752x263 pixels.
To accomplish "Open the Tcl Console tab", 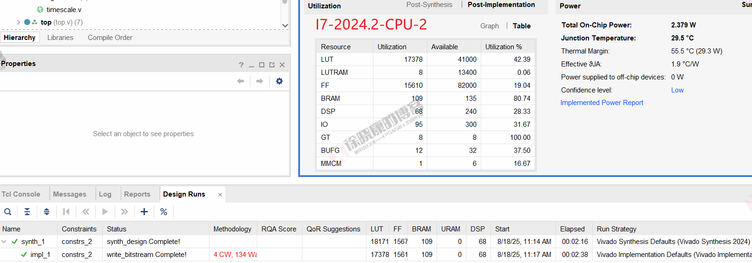I will click(x=21, y=194).
